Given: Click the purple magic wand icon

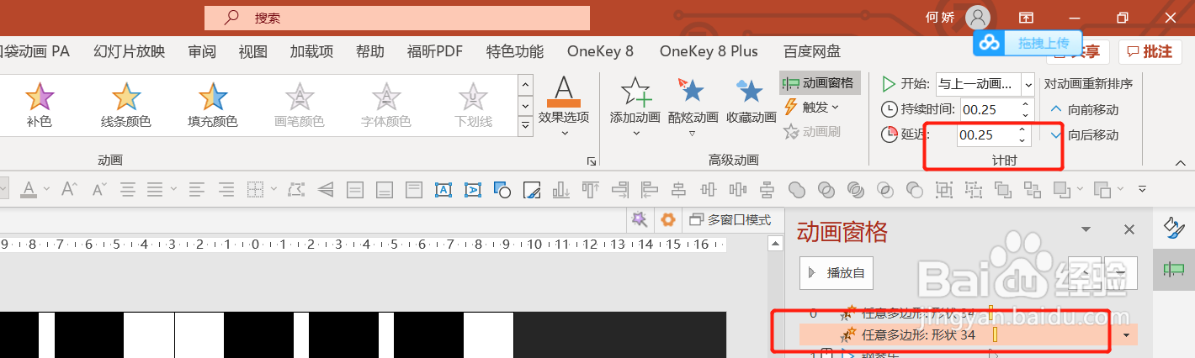Looking at the screenshot, I should tap(640, 220).
